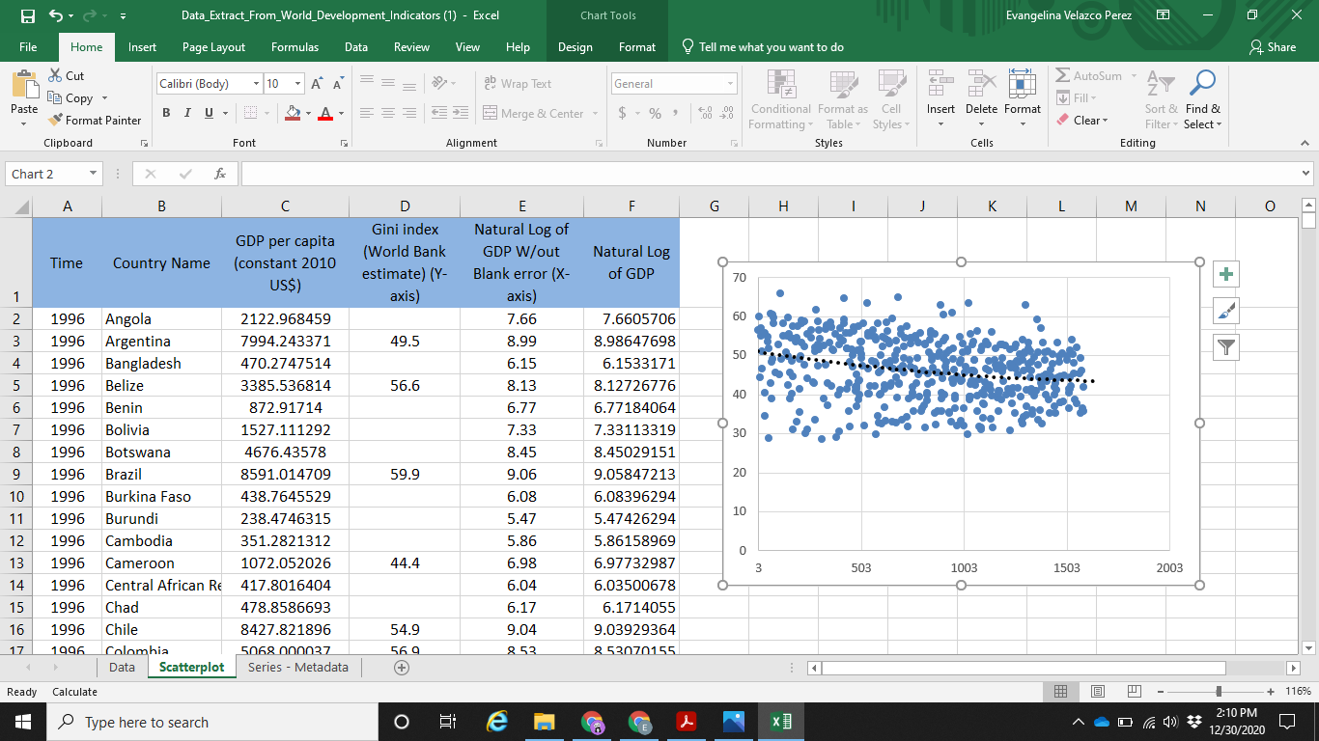Select the Format Painter tool
1319x741 pixels.
click(95, 121)
